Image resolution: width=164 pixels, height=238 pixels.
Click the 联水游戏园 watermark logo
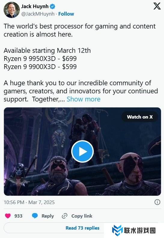[134, 230]
